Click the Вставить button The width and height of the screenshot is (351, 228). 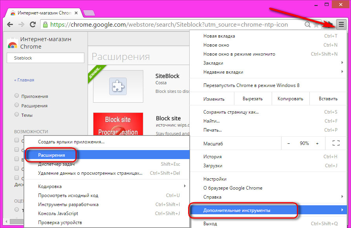tap(328, 99)
